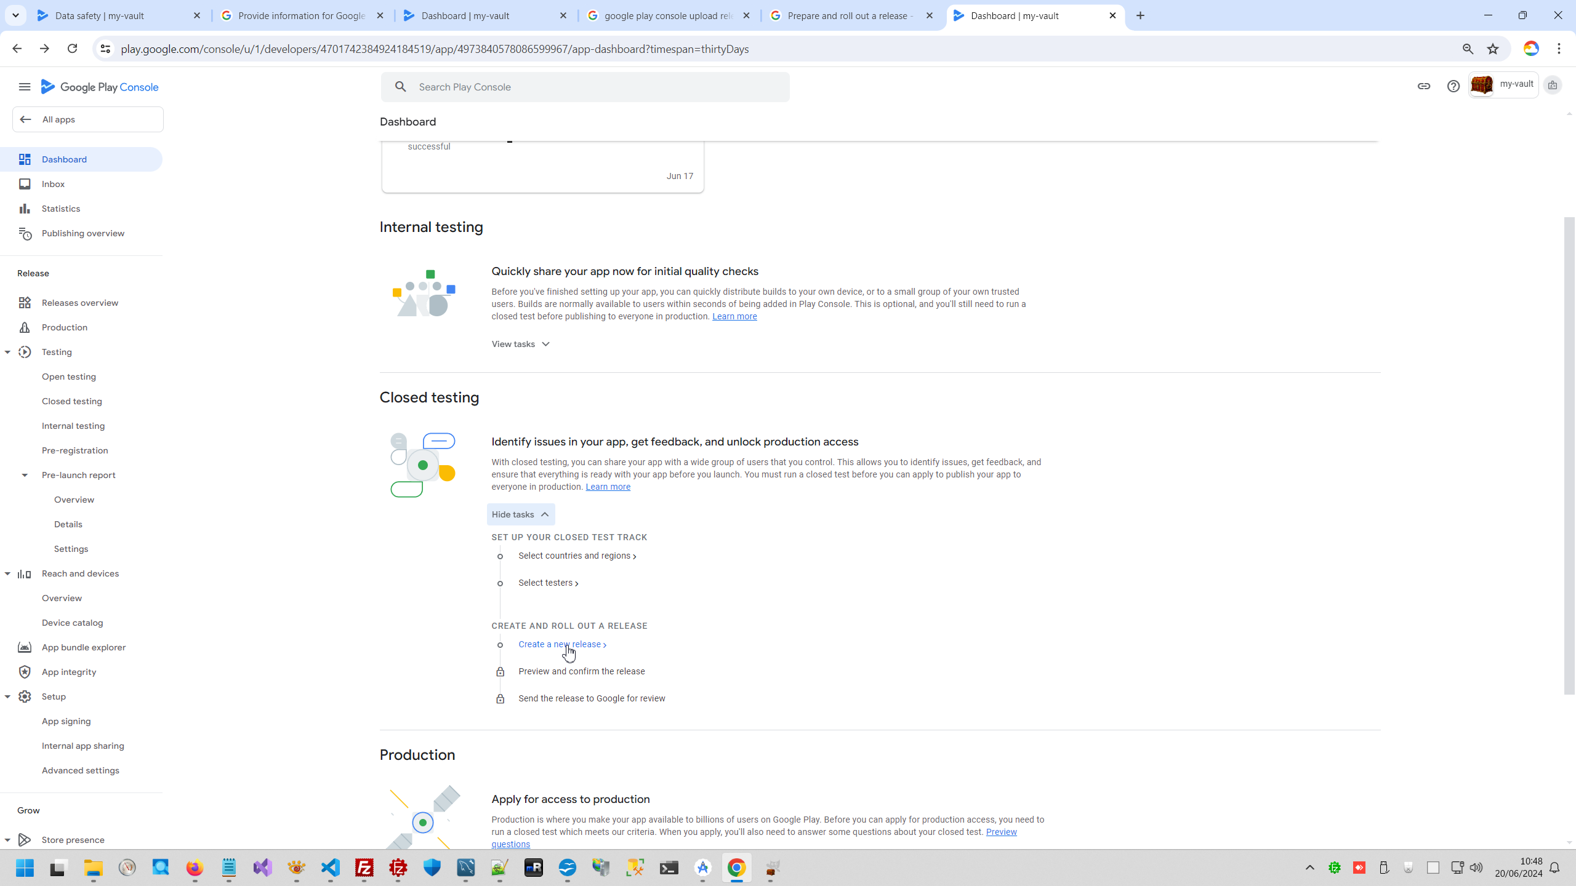Collapse the Testing sidebar section
The height and width of the screenshot is (886, 1576).
pos(7,352)
